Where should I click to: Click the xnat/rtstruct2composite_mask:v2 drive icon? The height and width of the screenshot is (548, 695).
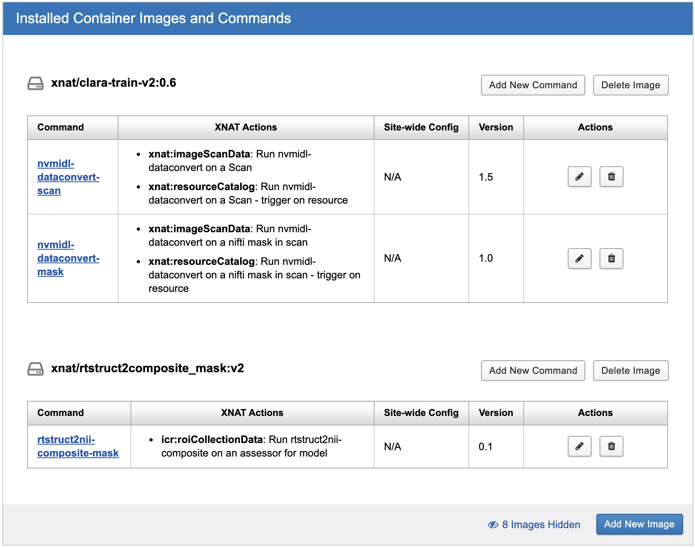pos(35,369)
